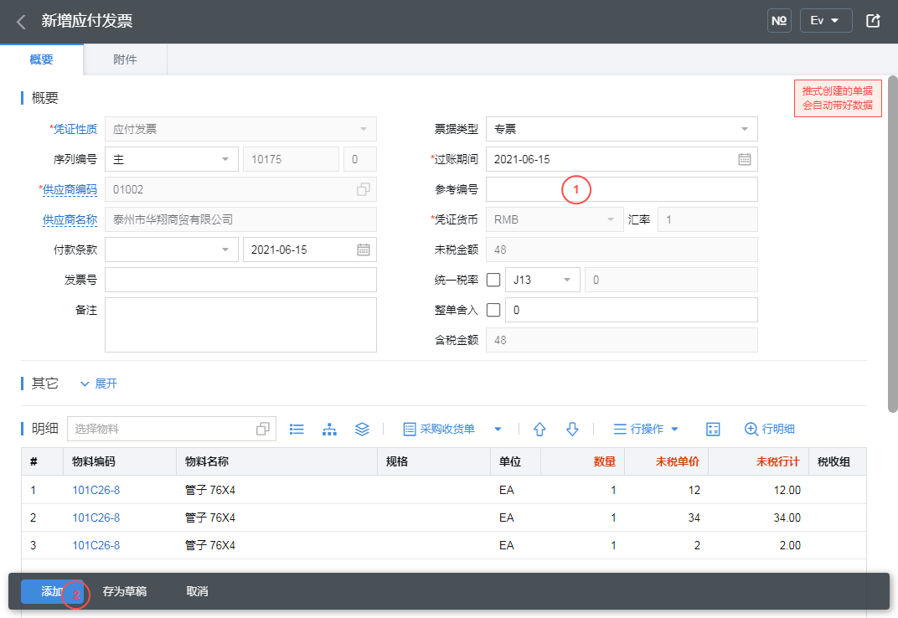Click the back arrow in header
The height and width of the screenshot is (618, 898).
coord(21,22)
